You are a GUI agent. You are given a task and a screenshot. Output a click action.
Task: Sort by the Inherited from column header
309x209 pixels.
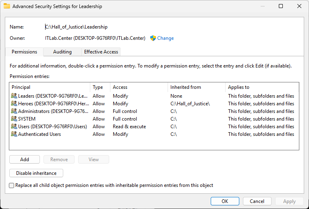(x=196, y=87)
